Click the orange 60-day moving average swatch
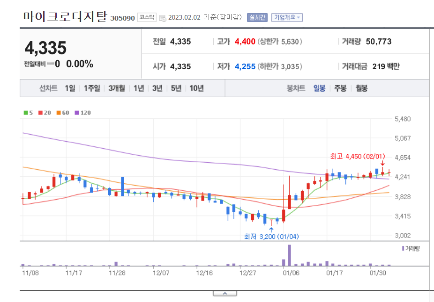 59,113
